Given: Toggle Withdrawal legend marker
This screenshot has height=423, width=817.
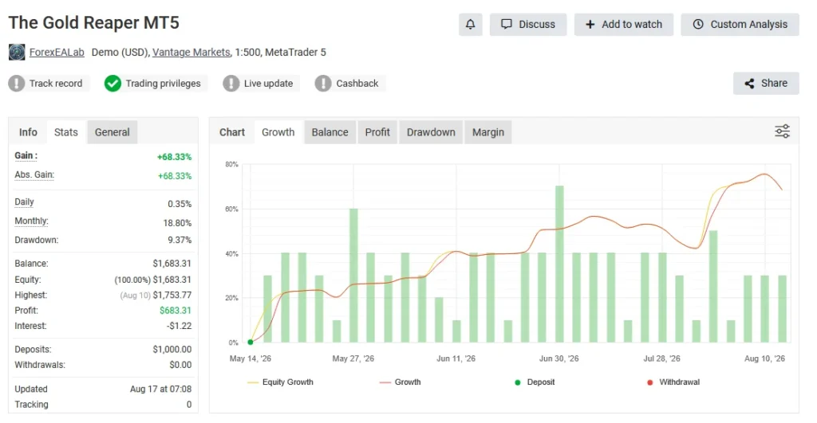Looking at the screenshot, I should tap(673, 382).
